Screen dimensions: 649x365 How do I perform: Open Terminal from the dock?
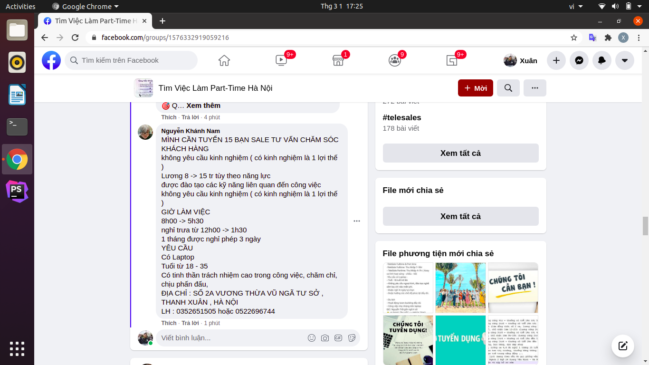tap(17, 127)
